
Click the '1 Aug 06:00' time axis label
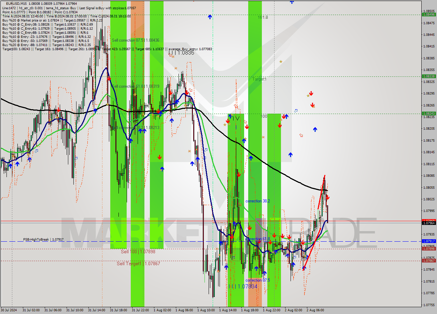184,310
